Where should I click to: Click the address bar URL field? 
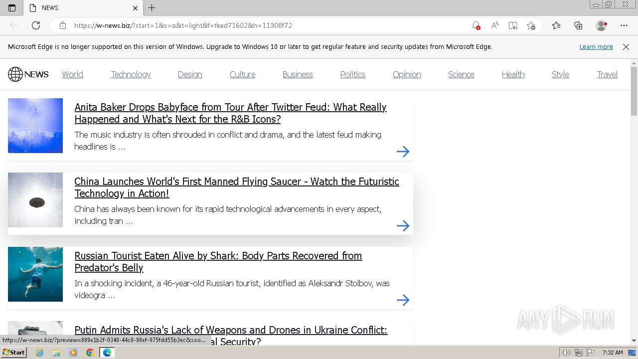[269, 25]
